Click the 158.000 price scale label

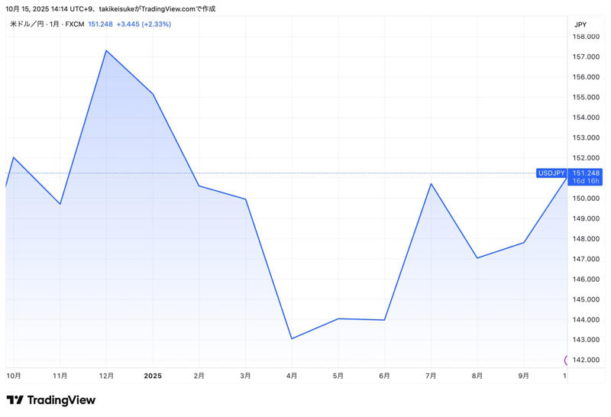coord(586,37)
